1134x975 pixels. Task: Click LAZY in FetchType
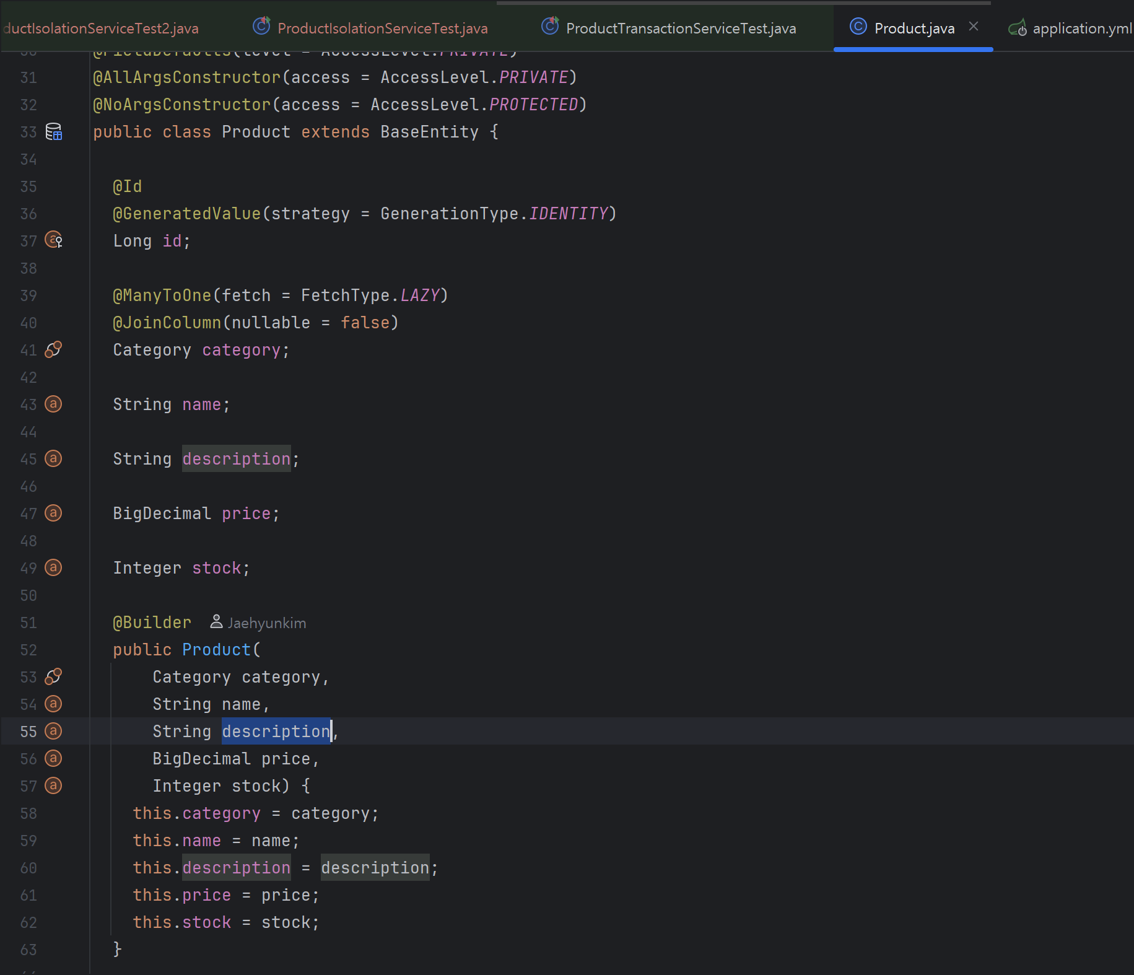(x=420, y=295)
